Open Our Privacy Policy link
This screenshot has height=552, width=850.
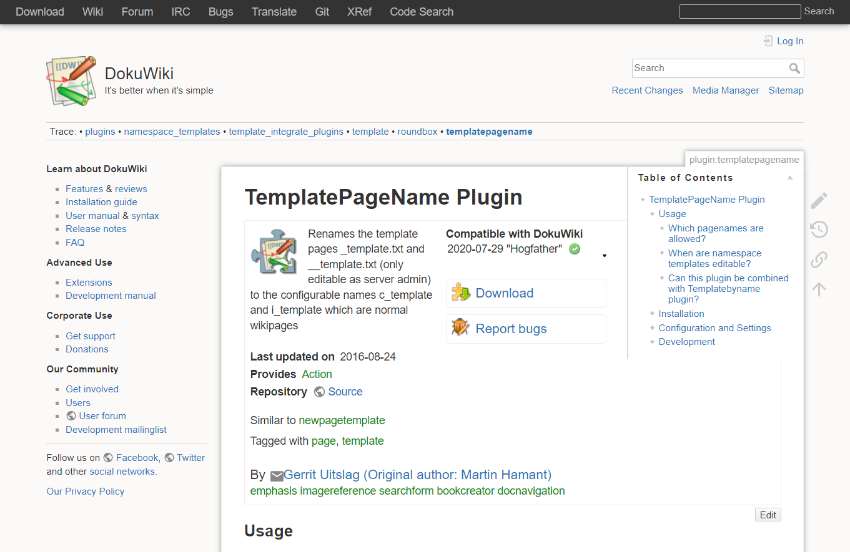(x=86, y=491)
